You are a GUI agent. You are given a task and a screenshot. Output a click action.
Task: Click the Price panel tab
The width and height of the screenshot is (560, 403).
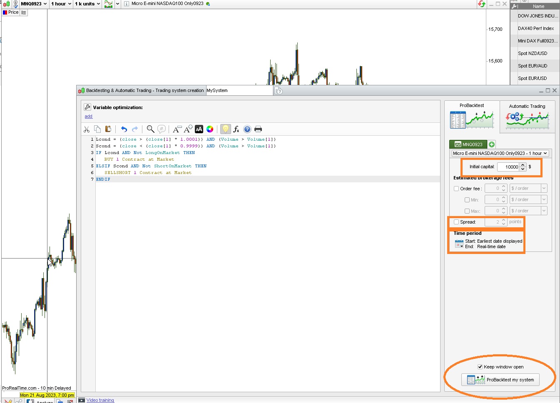click(10, 12)
